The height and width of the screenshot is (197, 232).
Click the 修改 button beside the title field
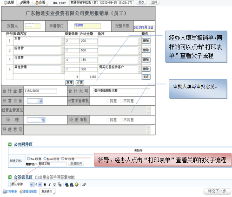141,2
